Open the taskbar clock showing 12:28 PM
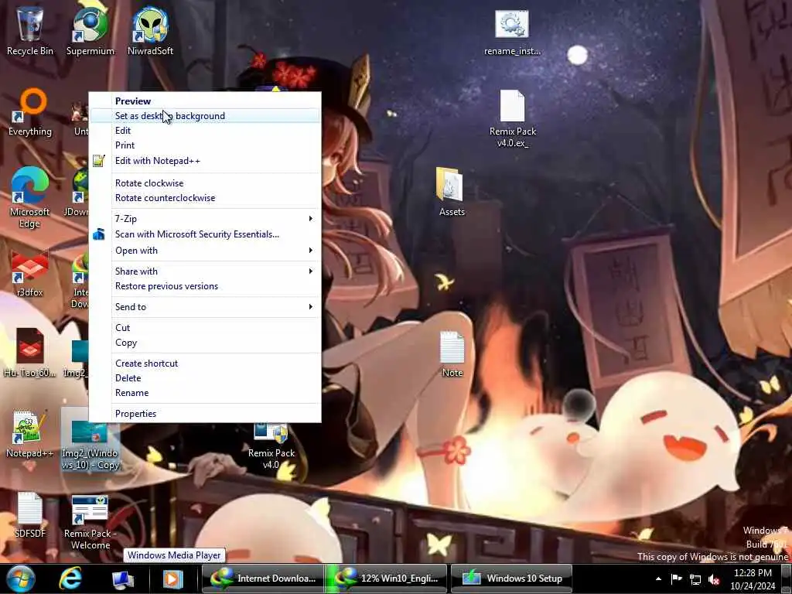Viewport: 792px width, 594px height. [x=752, y=579]
